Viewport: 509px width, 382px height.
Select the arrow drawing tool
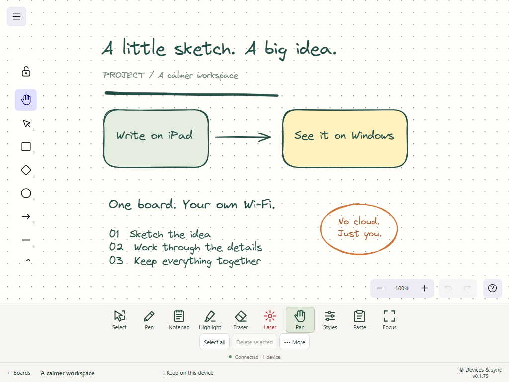click(26, 217)
